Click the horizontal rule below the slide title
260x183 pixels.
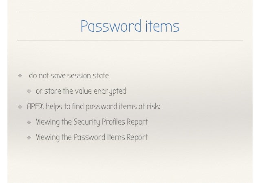point(130,41)
